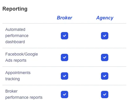The image size is (129, 107).
Task: Toggle Broker checkbox for Appointments tracking
Action: 64,76
